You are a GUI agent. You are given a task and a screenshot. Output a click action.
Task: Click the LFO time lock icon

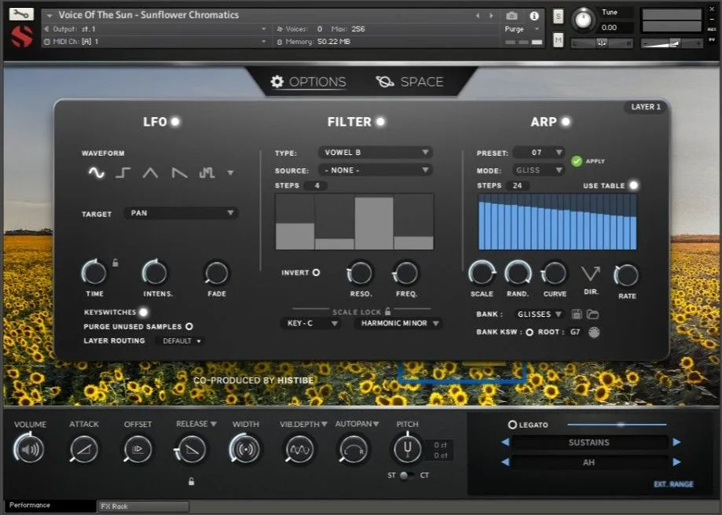click(x=115, y=263)
